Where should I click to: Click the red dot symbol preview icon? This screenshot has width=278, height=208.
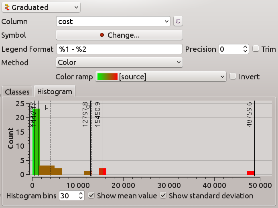102,35
